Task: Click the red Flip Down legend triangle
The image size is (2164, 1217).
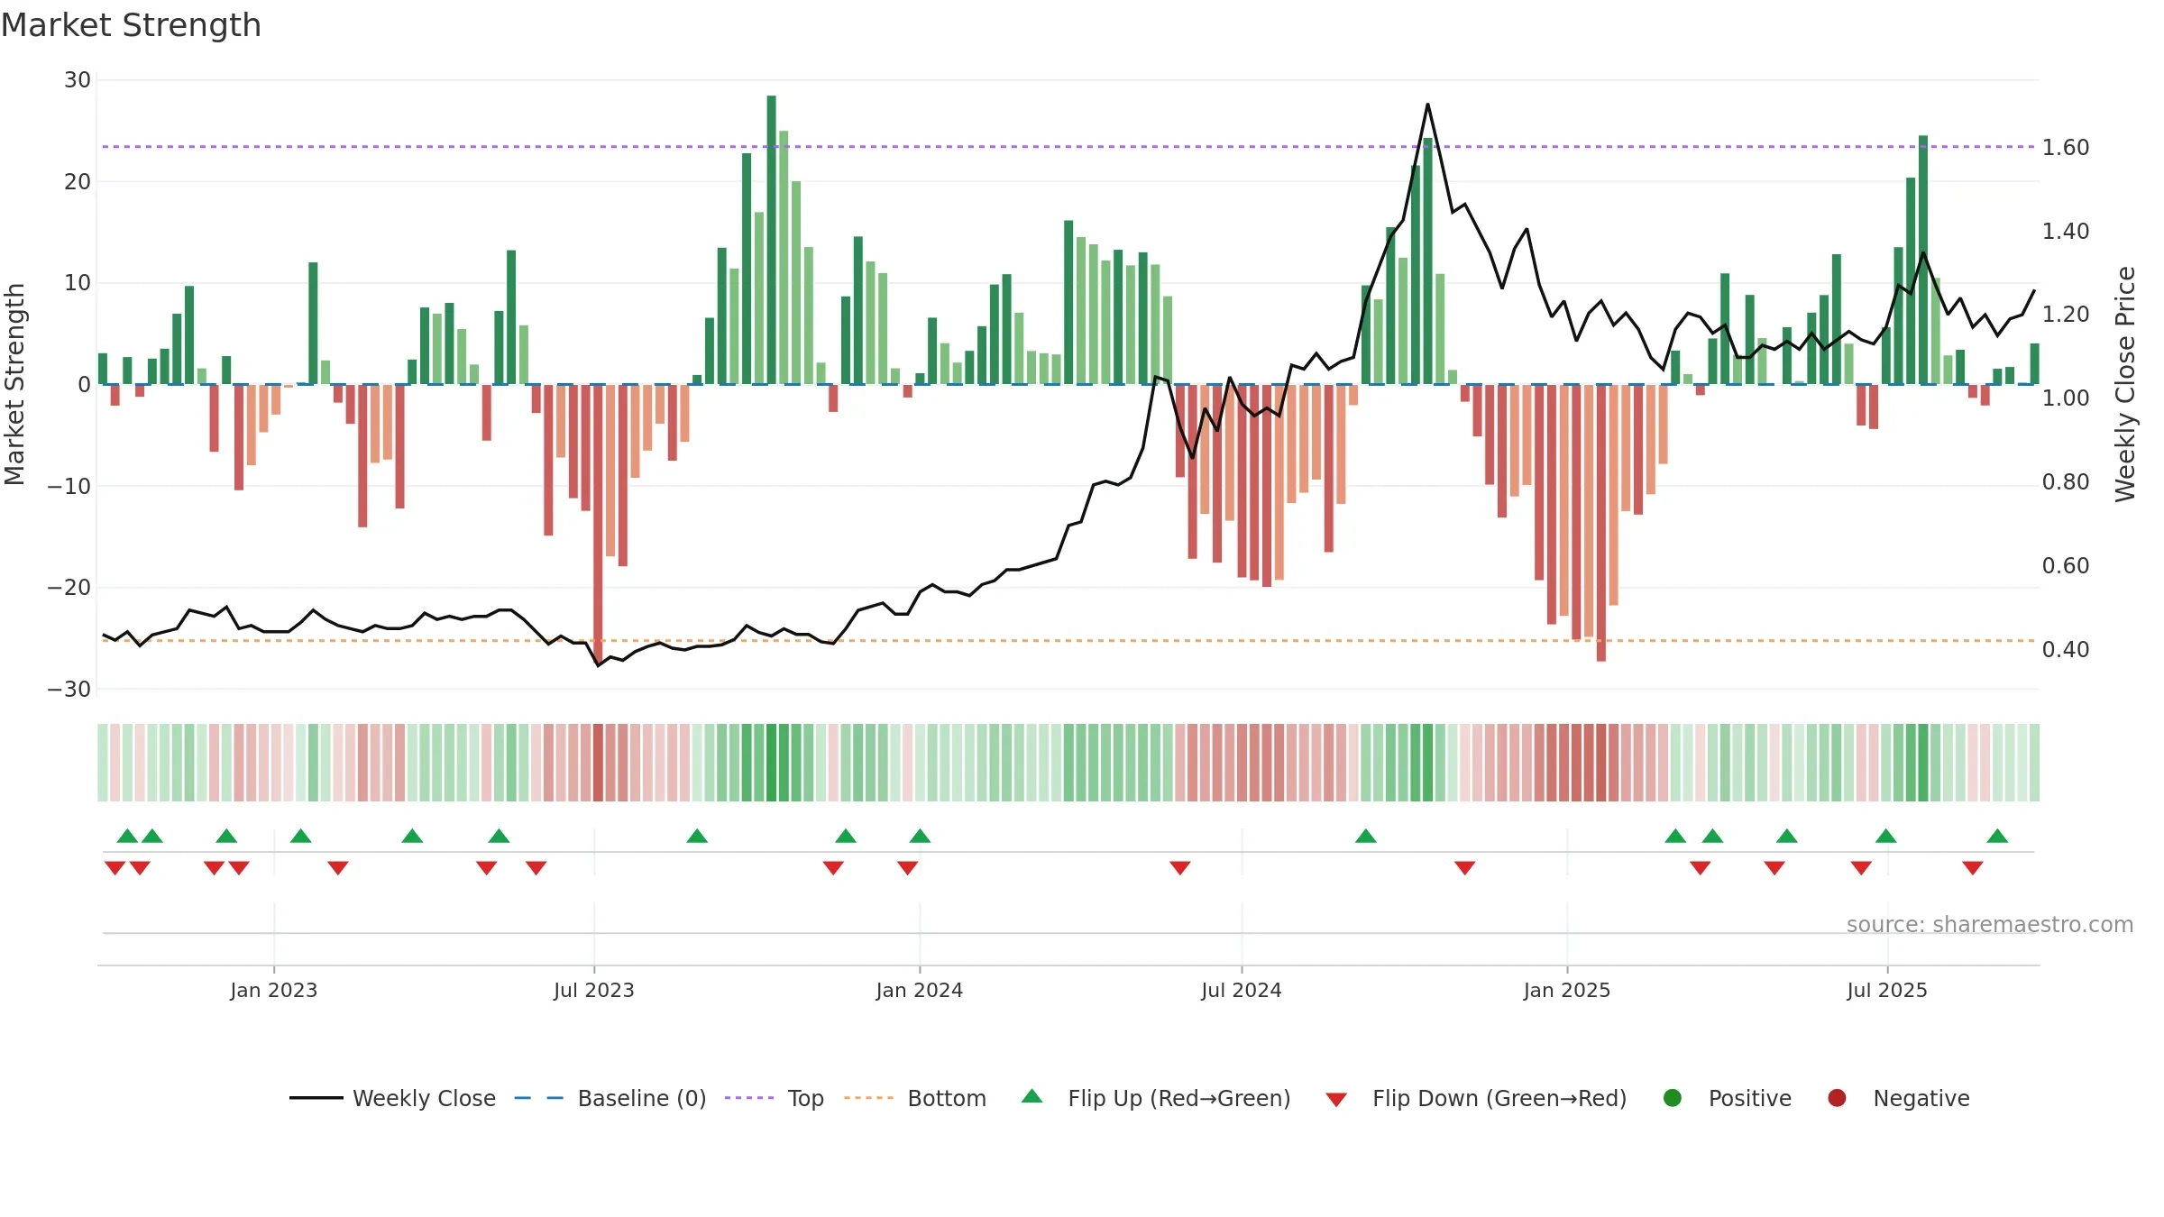Action: (x=1336, y=1099)
